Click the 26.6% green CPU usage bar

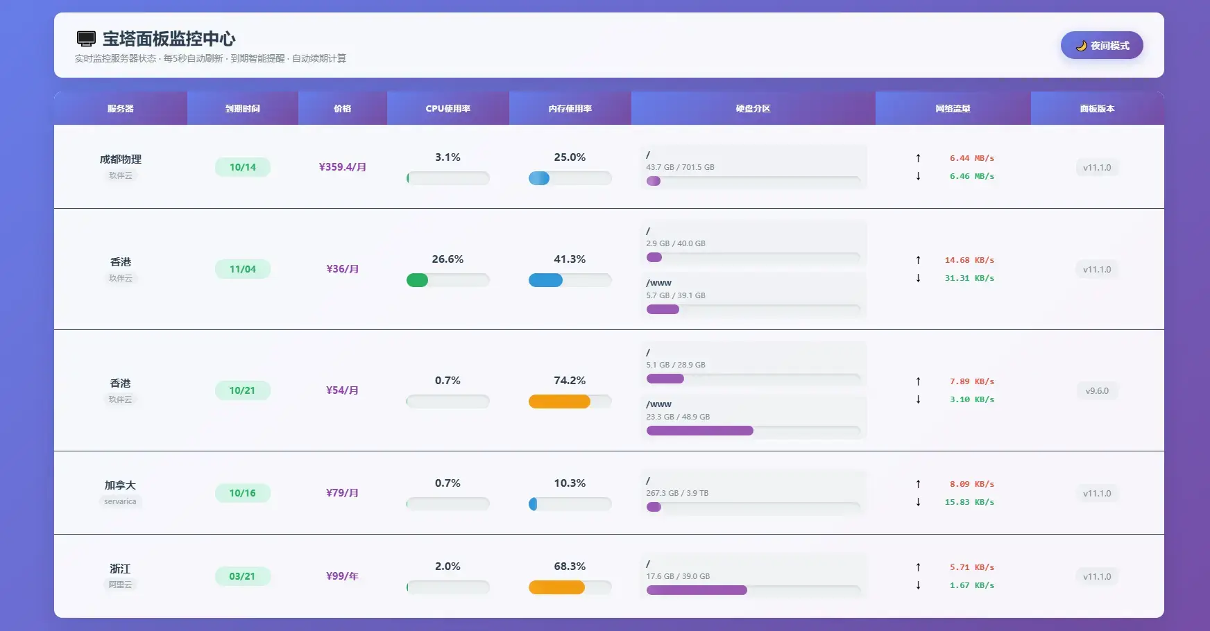click(x=418, y=280)
